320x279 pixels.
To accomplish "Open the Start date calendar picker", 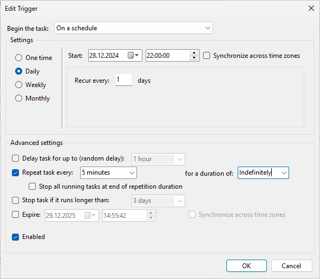I will click(x=133, y=55).
